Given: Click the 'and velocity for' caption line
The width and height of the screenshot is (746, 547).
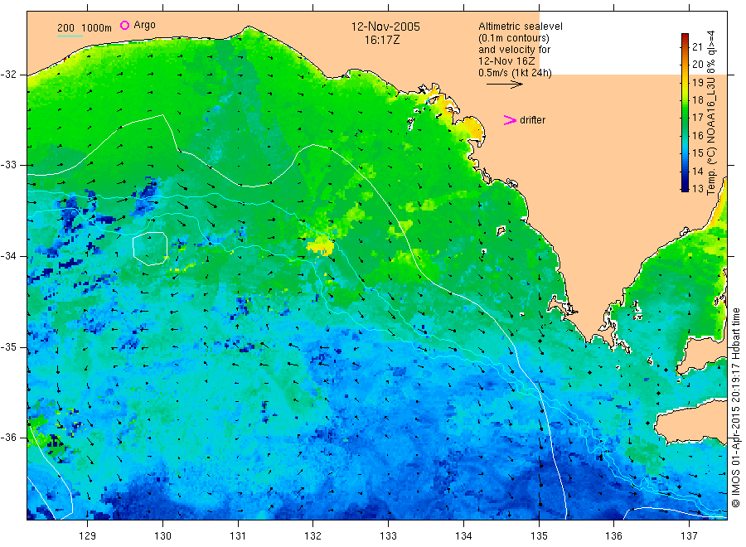Looking at the screenshot, I should pos(514,50).
